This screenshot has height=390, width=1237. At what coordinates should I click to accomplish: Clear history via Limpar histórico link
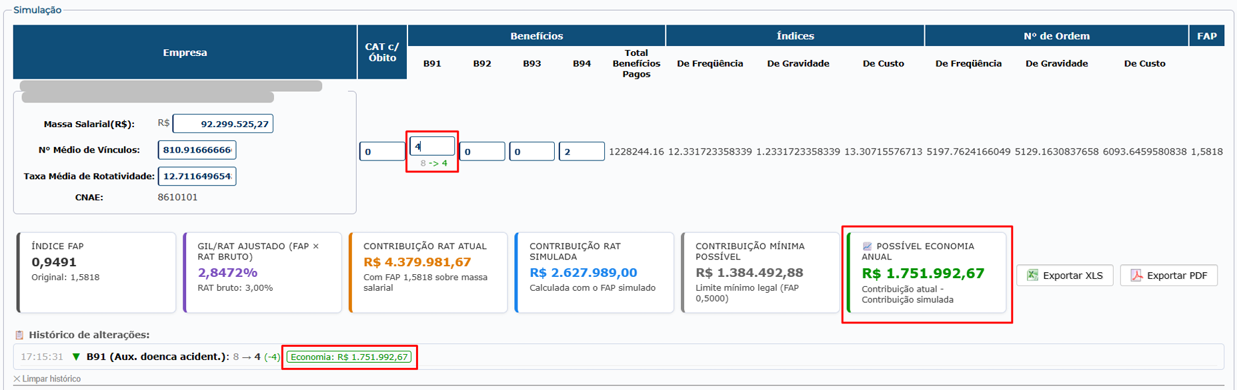[x=51, y=379]
